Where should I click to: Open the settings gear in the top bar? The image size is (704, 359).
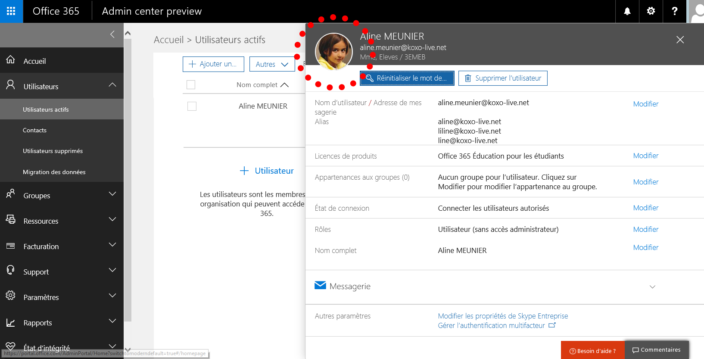[x=651, y=11]
